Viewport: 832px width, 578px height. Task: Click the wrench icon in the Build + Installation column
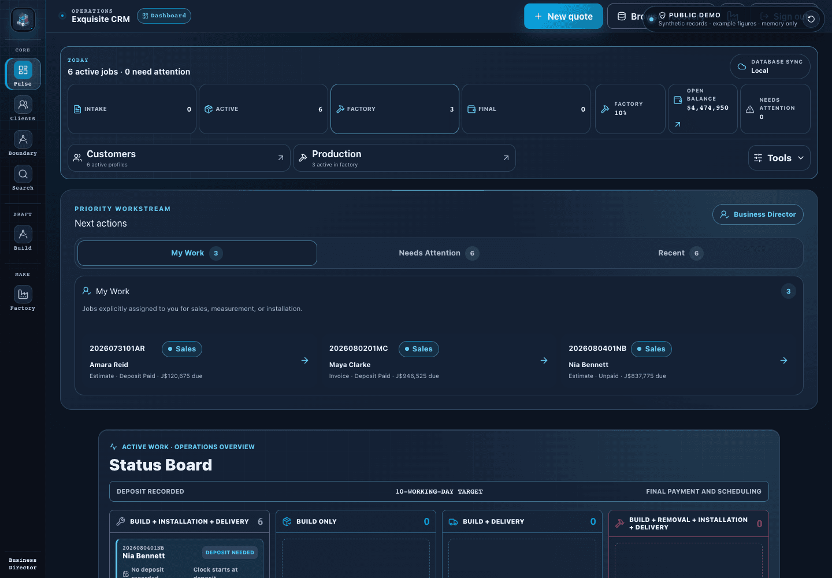point(121,521)
